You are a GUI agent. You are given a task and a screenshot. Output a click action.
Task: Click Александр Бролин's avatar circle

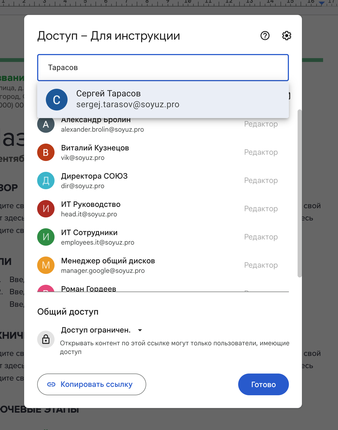[46, 124]
